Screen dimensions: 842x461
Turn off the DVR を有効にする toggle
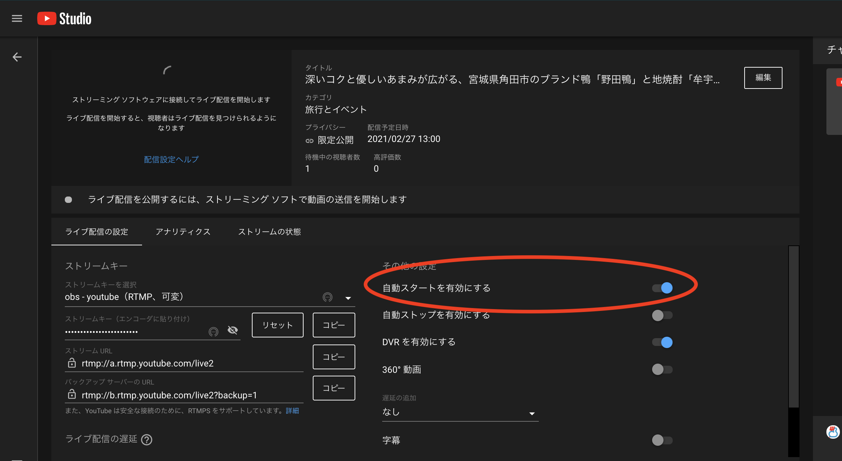(x=662, y=342)
